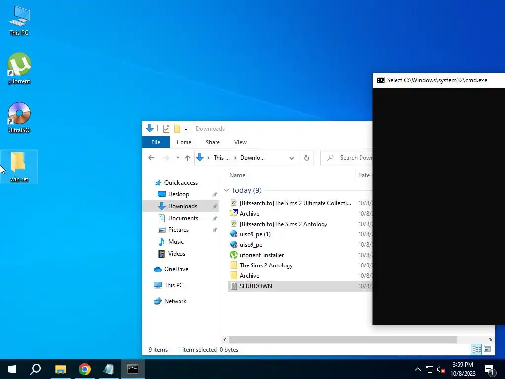Open the File tab in Explorer
505x379 pixels.
pyautogui.click(x=156, y=142)
